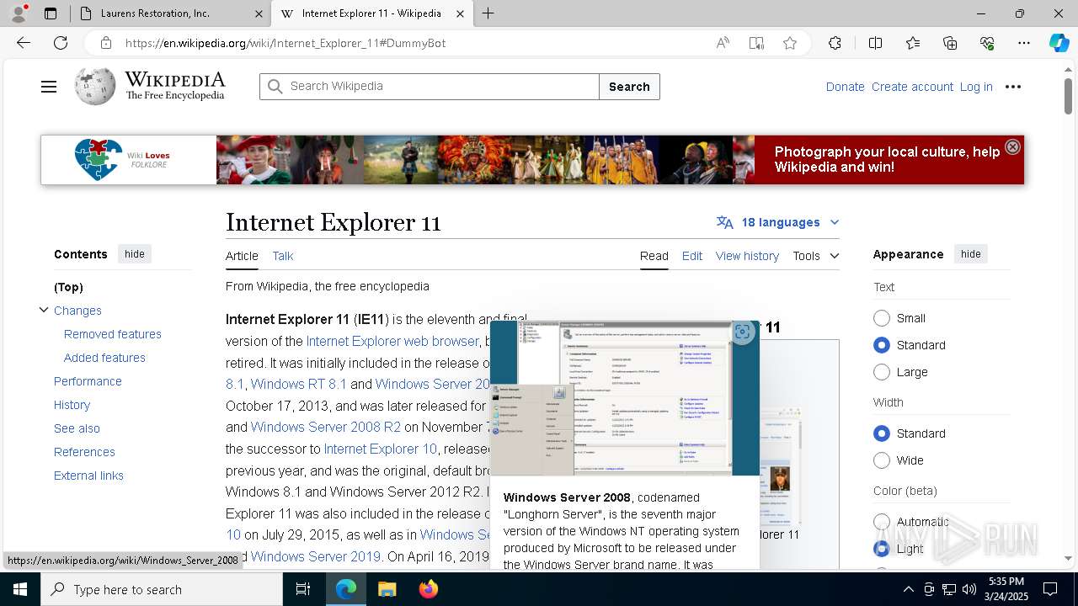Dismiss the Wiki Loves Folklore banner
This screenshot has width=1078, height=606.
click(x=1012, y=146)
